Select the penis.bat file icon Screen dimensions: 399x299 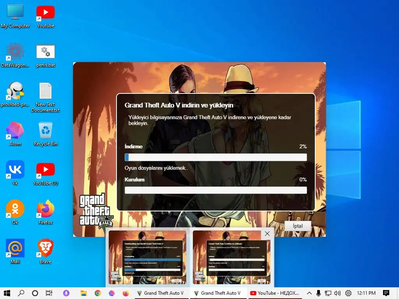coord(45,55)
